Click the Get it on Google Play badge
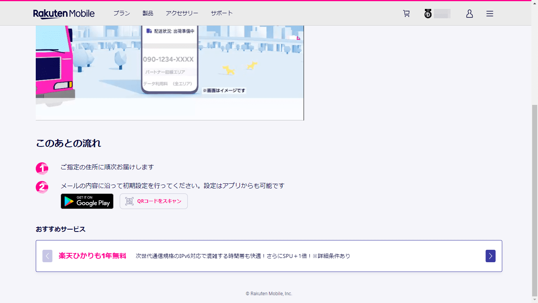 pyautogui.click(x=87, y=201)
